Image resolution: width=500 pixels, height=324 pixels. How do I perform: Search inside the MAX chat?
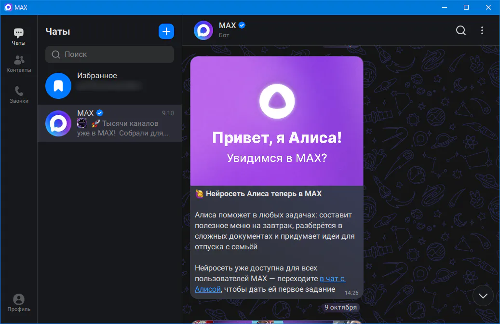[461, 30]
